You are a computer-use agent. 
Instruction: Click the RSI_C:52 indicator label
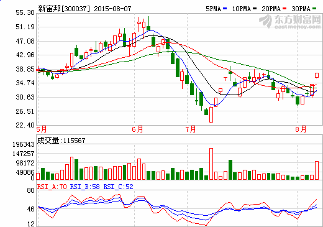118,187
